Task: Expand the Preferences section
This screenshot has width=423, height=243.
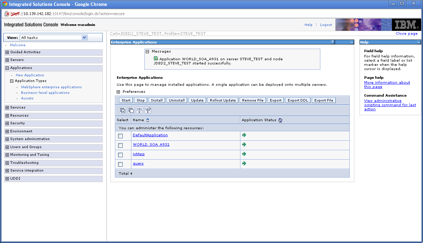Action: (x=118, y=92)
